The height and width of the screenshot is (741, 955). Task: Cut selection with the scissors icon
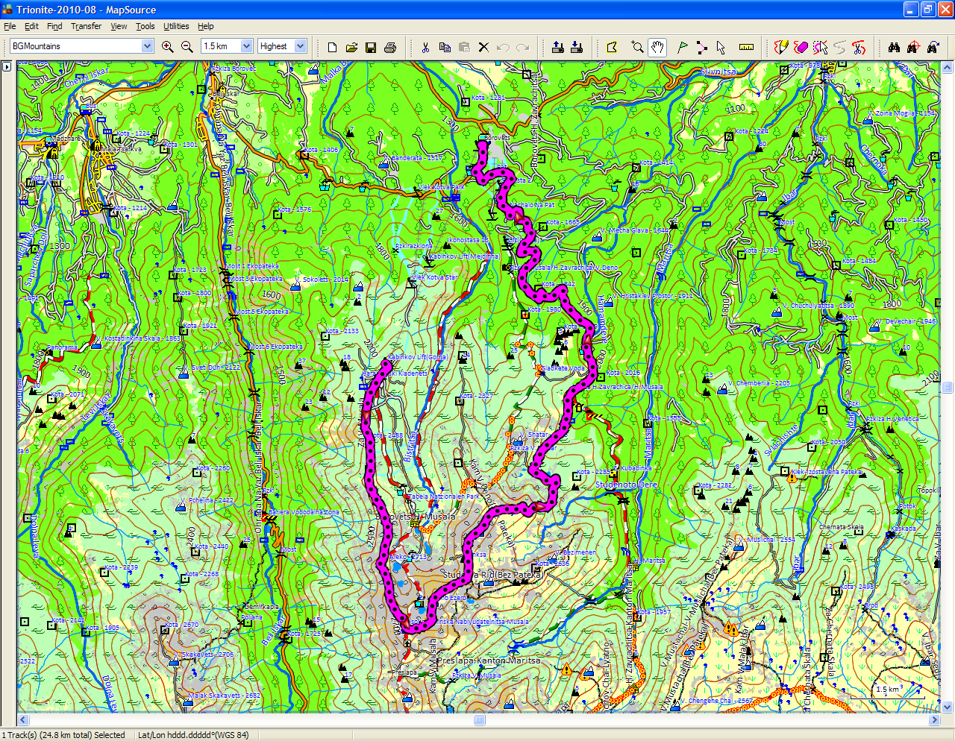tap(425, 47)
